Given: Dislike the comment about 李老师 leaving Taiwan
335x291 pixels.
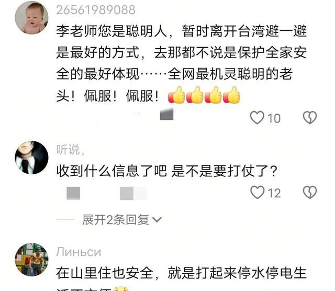Looking at the screenshot, I should 310,118.
